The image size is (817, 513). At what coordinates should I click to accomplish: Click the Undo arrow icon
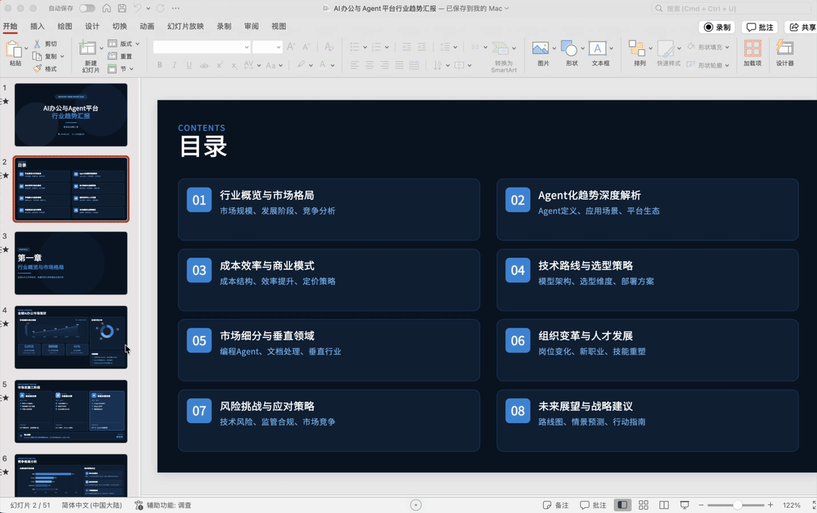coord(137,8)
